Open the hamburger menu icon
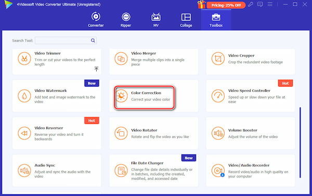Screen dimensions: 312x196 pos(270,4)
